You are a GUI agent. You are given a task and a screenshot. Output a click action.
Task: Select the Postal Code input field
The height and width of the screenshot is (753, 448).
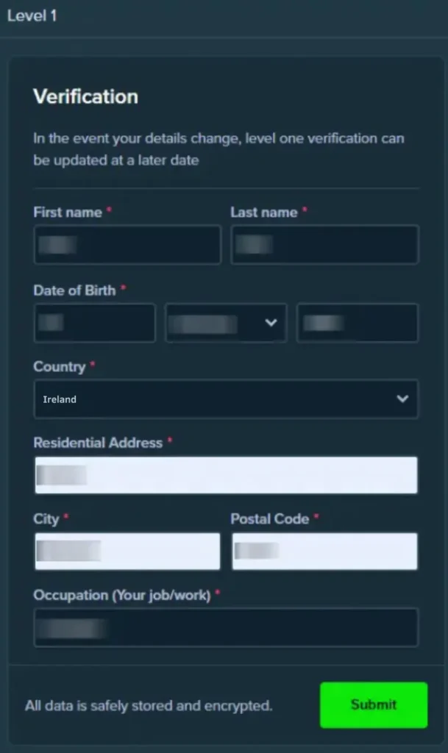(324, 552)
